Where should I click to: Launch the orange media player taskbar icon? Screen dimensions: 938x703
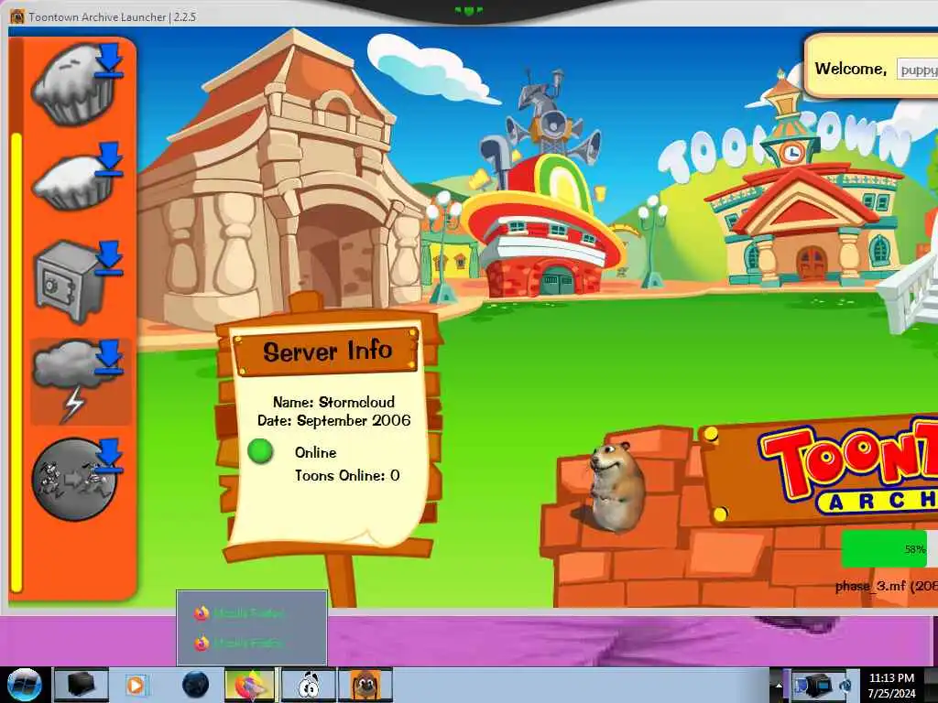pyautogui.click(x=136, y=685)
